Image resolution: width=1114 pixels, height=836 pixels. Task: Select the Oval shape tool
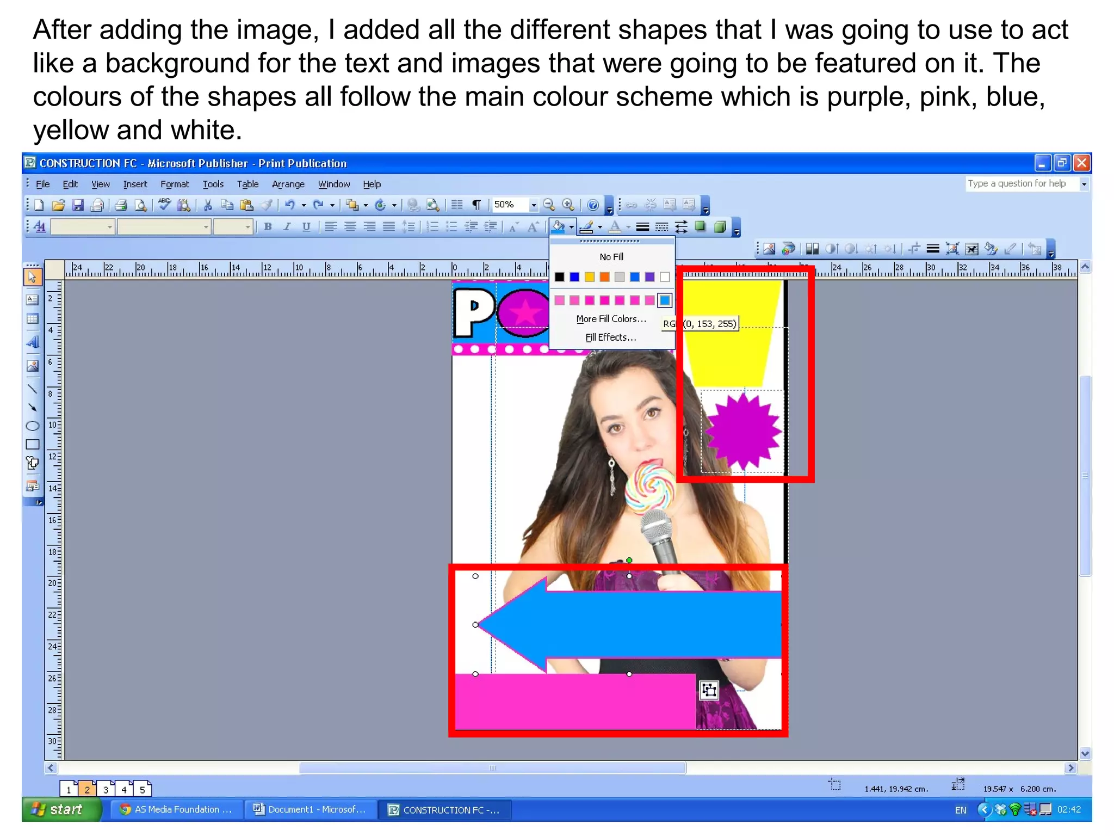[x=32, y=426]
